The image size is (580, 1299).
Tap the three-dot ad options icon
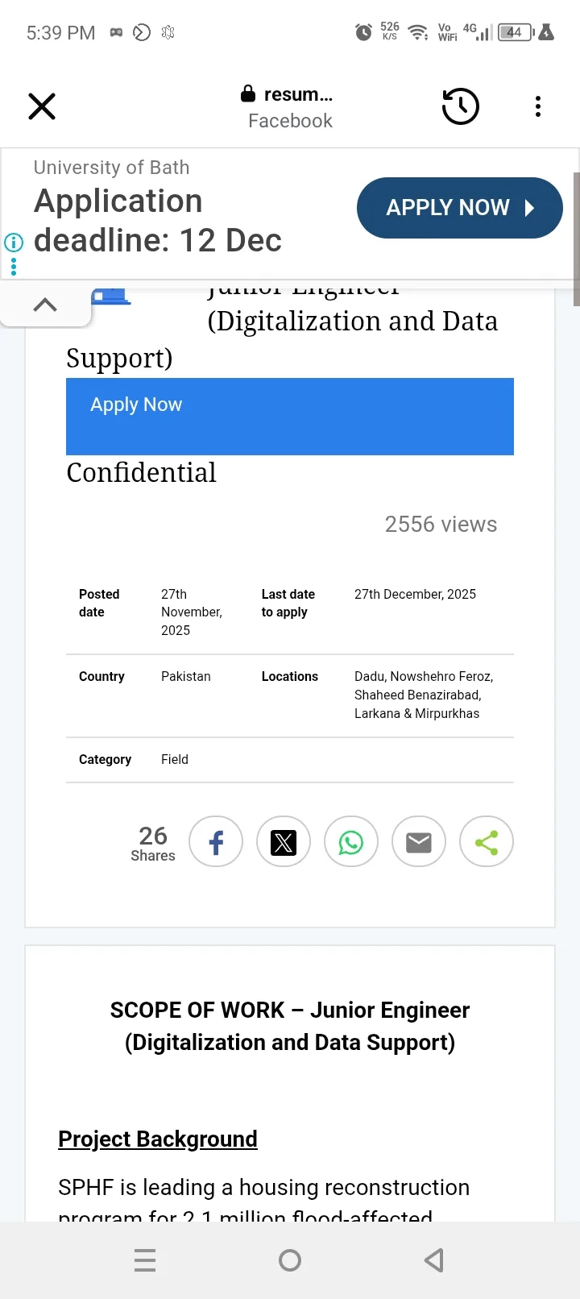pyautogui.click(x=14, y=265)
